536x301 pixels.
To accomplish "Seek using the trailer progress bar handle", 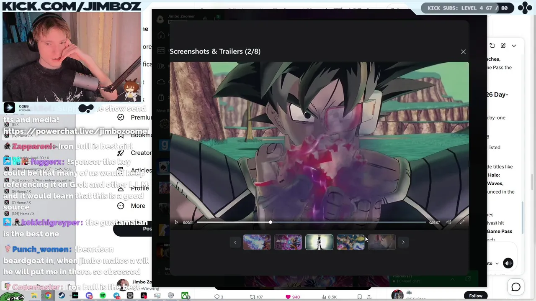I will (271, 222).
